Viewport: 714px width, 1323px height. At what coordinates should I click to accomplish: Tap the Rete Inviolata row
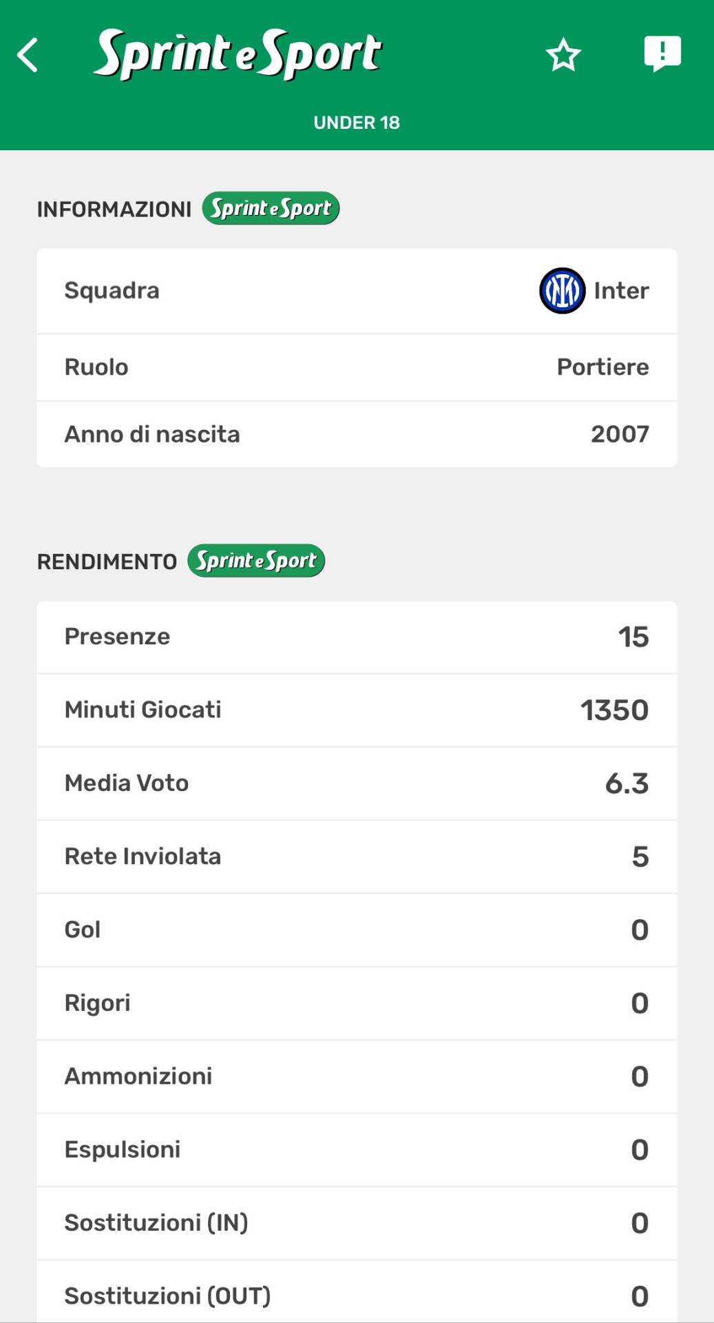(x=357, y=857)
